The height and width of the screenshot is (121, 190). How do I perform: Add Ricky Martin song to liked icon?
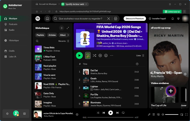[x=77, y=114]
